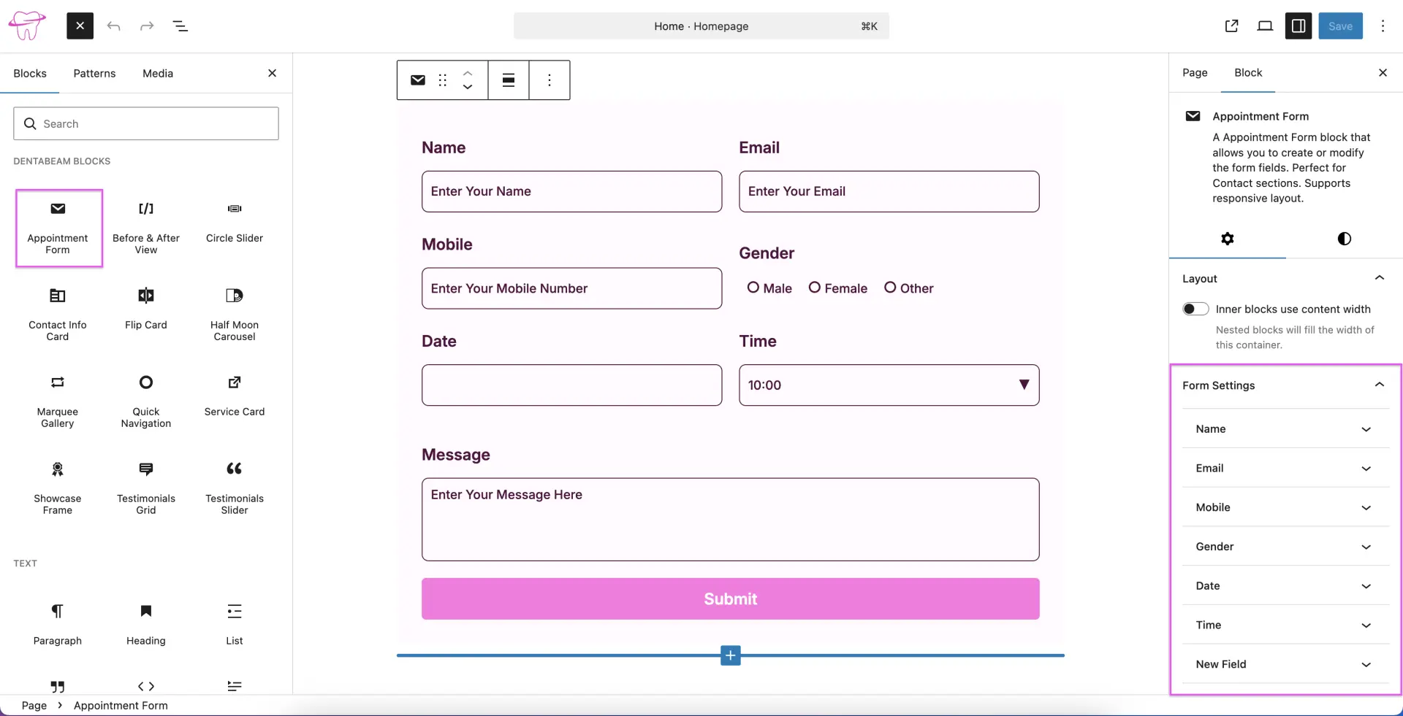Open the block settings gear tab
Screen dimensions: 1403x716
click(x=1228, y=239)
